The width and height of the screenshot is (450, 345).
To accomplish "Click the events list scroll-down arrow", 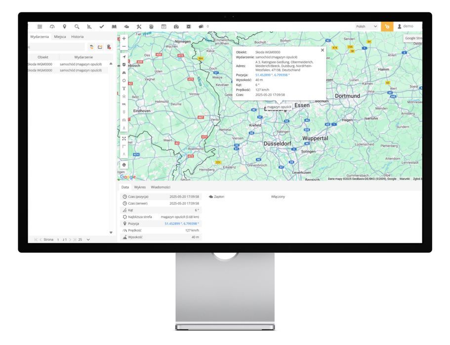I will (x=111, y=232).
